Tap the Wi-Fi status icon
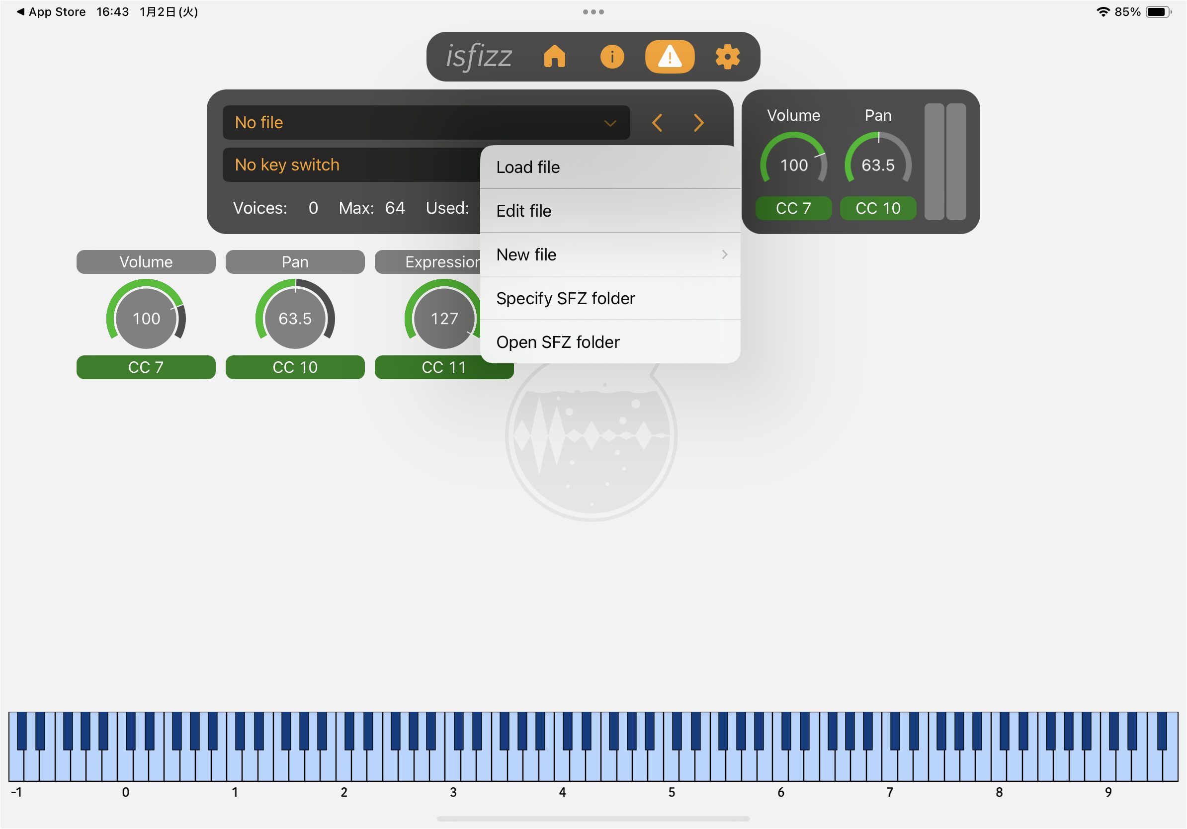 (x=1102, y=11)
